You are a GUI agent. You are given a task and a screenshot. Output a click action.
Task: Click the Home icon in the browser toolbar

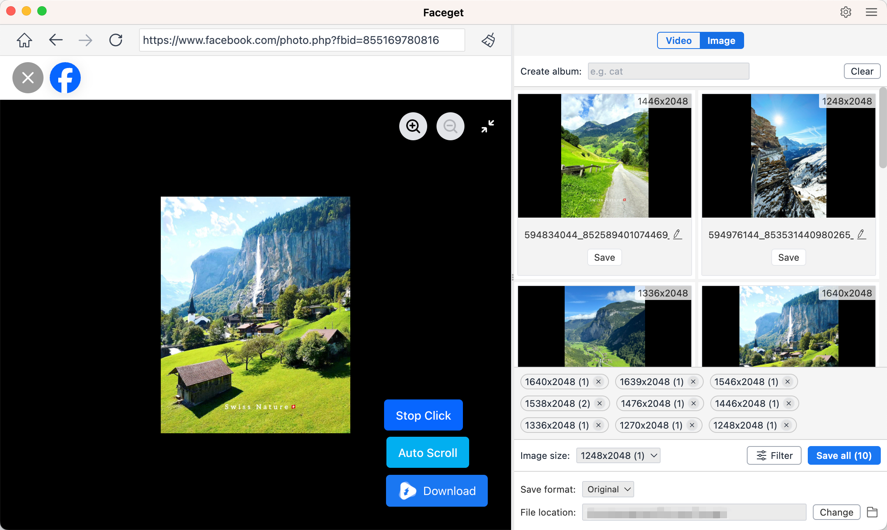(24, 40)
